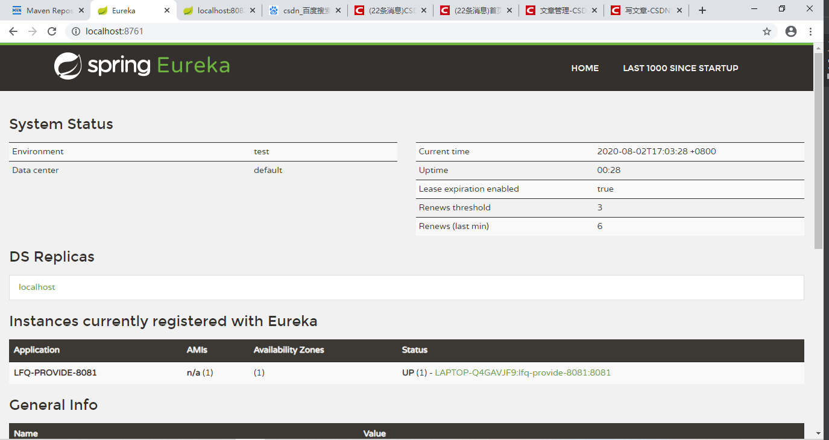Click the Value column header in General Info
Viewport: 829px width, 440px height.
[x=374, y=433]
